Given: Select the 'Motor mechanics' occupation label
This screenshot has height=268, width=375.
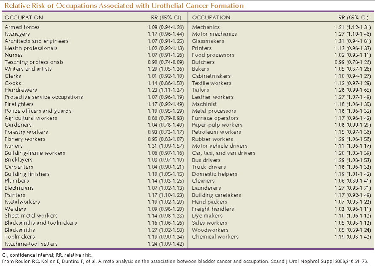Looking at the screenshot, I should [x=214, y=34].
